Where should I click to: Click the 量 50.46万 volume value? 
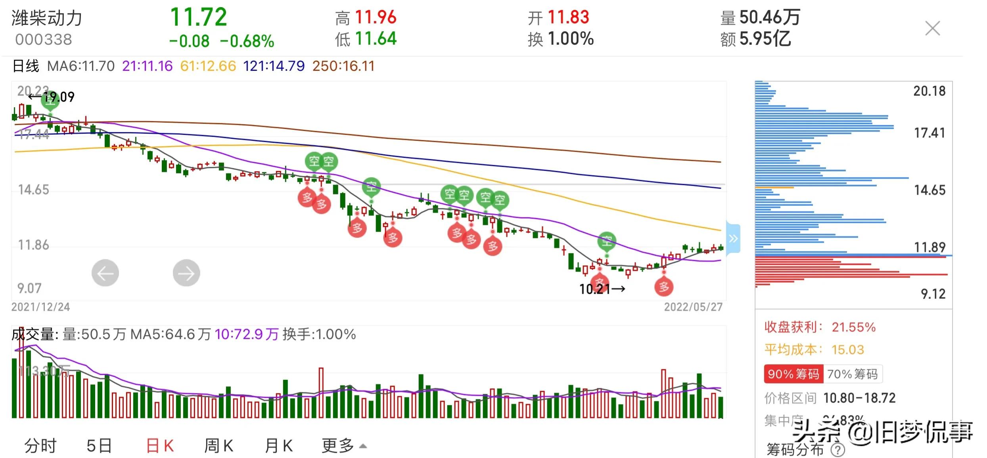(x=760, y=17)
